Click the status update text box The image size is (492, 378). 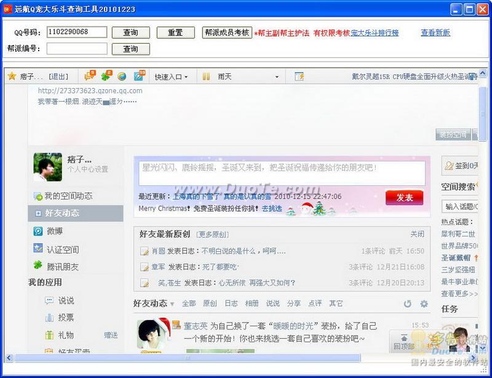tap(282, 173)
